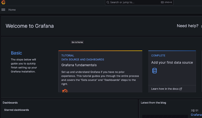Viewport: 202px width, 118px height.
Task: Click the search magnifier icon
Action: point(108,2)
